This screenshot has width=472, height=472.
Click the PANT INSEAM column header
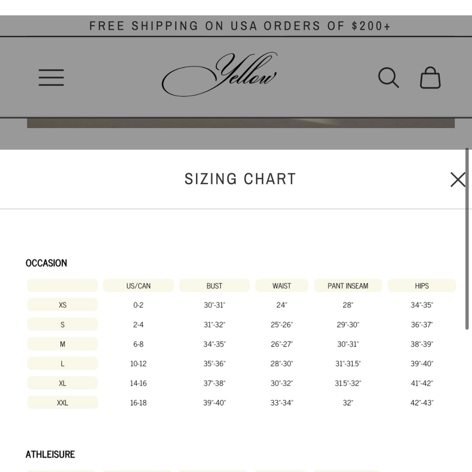click(348, 286)
